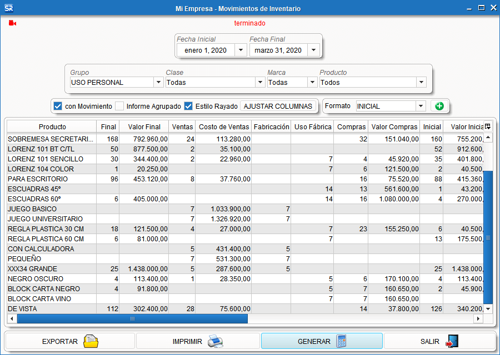Click the exit door icon on SALIR
500x355 pixels.
(452, 341)
